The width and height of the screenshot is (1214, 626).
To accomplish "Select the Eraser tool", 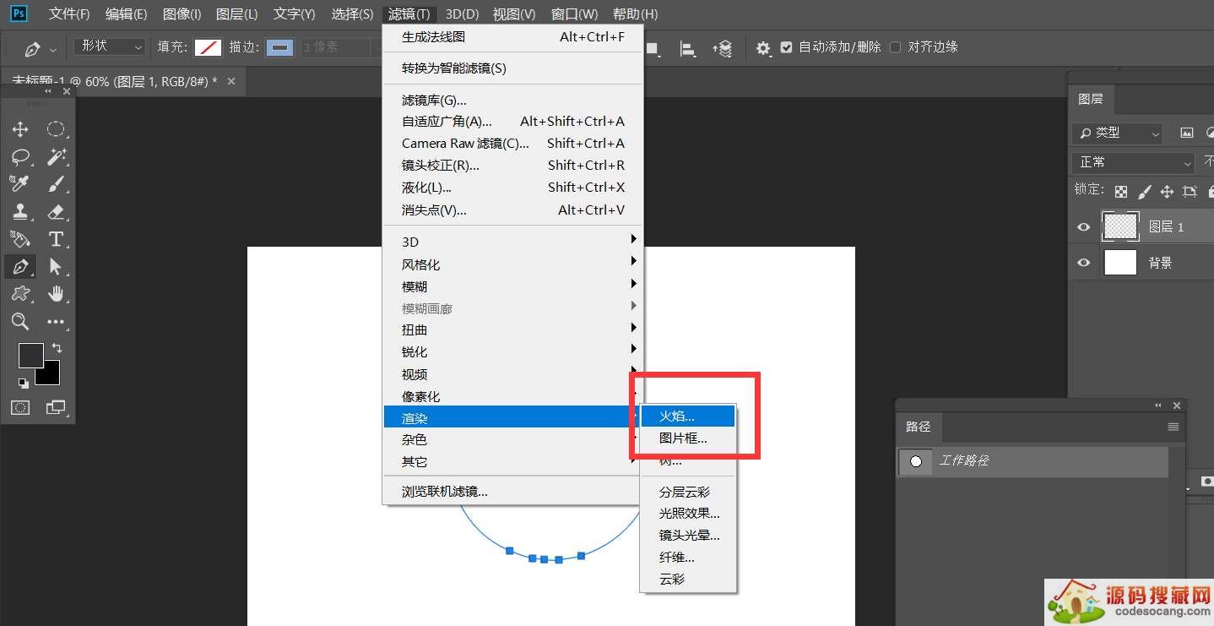I will tap(56, 212).
